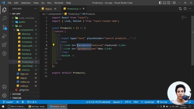Open the Run menu
The width and height of the screenshot is (194, 109).
coord(49,3)
